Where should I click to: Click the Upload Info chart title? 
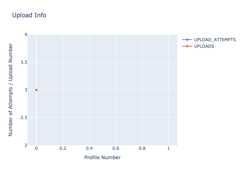point(29,15)
